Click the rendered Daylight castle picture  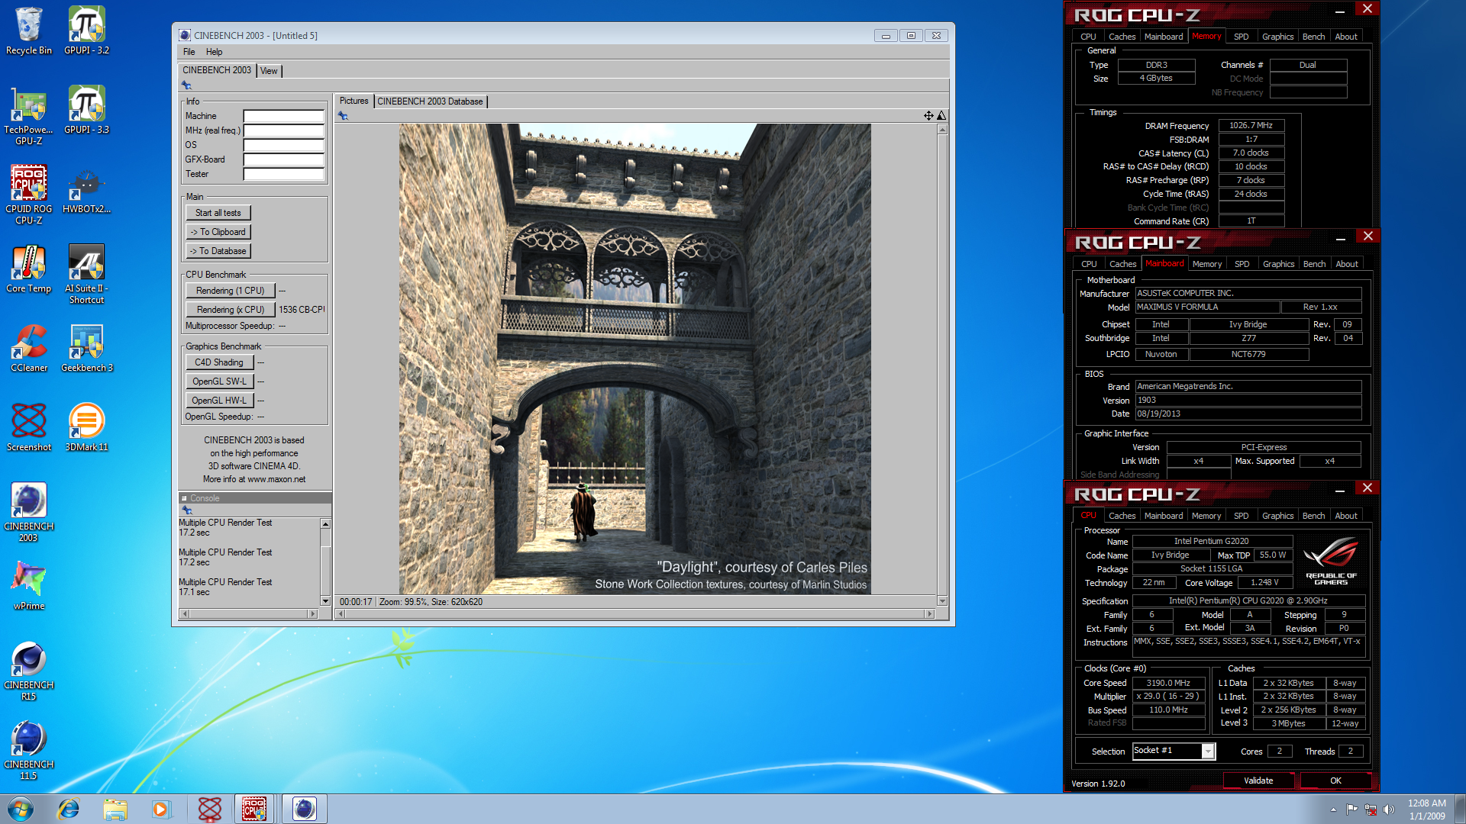635,359
